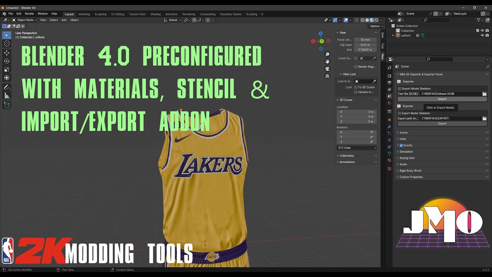Click the viewport zoom magnifier icon
This screenshot has height=277, width=492.
(x=327, y=54)
